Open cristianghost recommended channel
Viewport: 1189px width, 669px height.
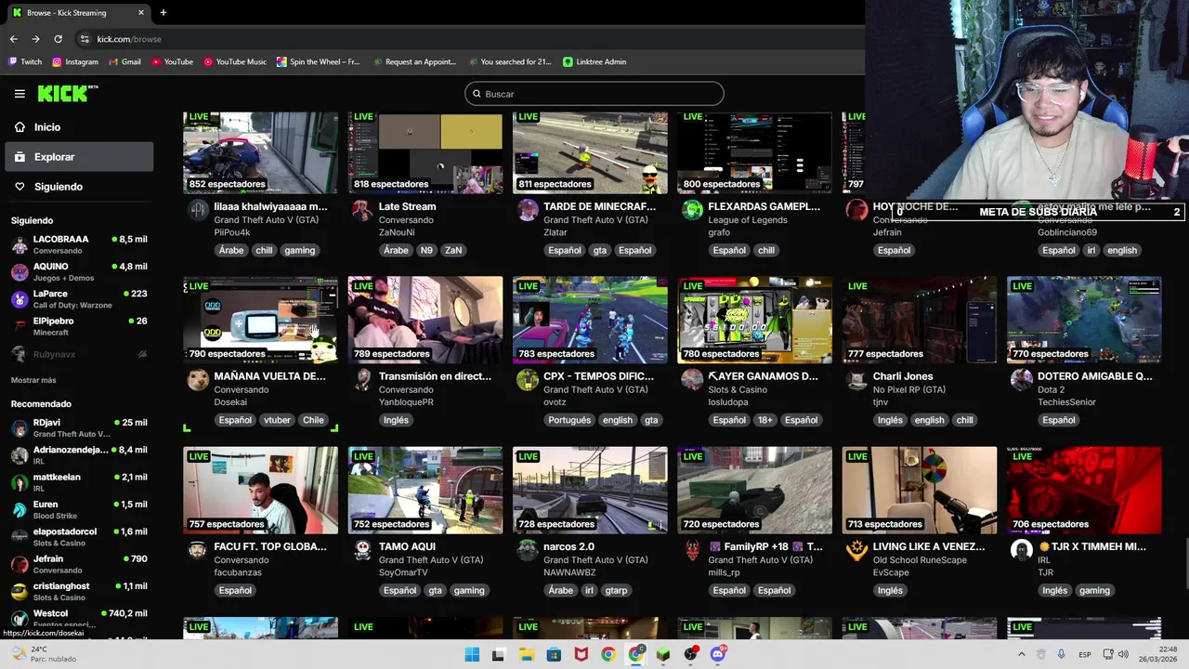click(x=79, y=591)
